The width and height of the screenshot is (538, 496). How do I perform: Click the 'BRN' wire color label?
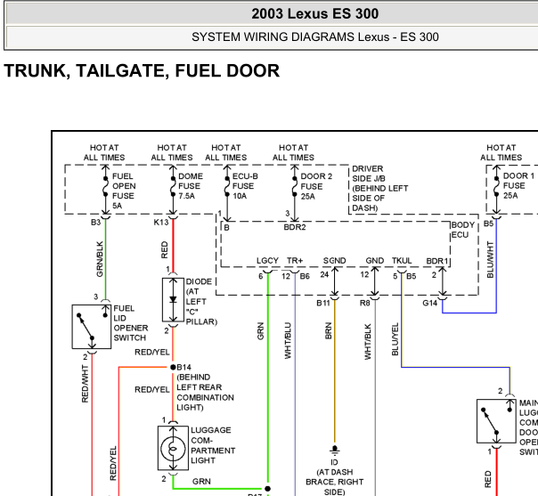pyautogui.click(x=328, y=330)
